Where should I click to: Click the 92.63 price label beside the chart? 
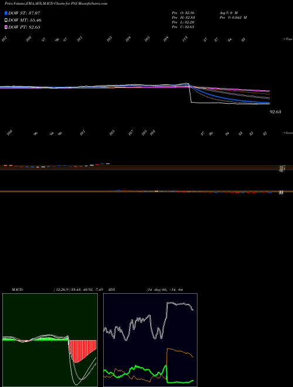[275, 112]
